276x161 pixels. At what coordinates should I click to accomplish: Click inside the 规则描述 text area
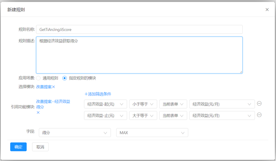click(x=139, y=55)
